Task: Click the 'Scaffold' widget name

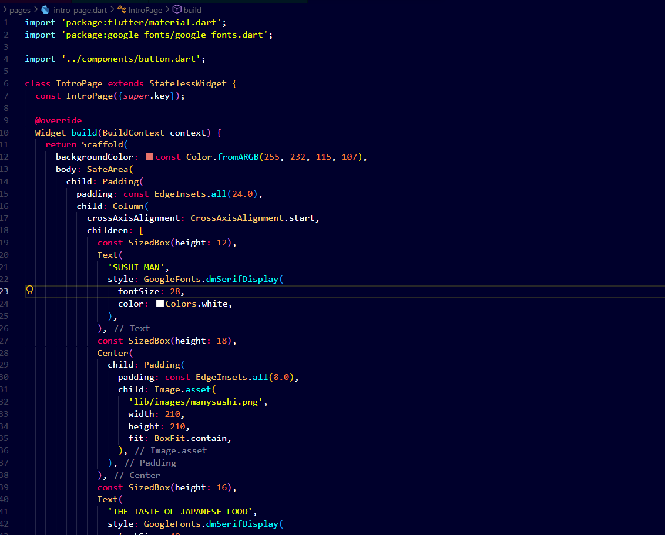Action: [x=102, y=144]
